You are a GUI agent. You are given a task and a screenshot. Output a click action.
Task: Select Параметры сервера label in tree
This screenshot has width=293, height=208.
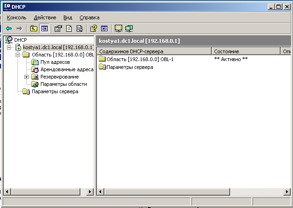55,91
